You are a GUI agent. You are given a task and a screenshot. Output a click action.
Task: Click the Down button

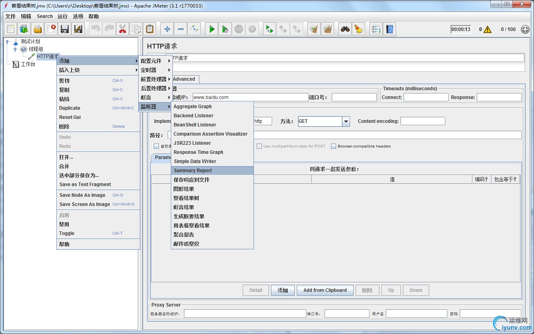pyautogui.click(x=416, y=290)
